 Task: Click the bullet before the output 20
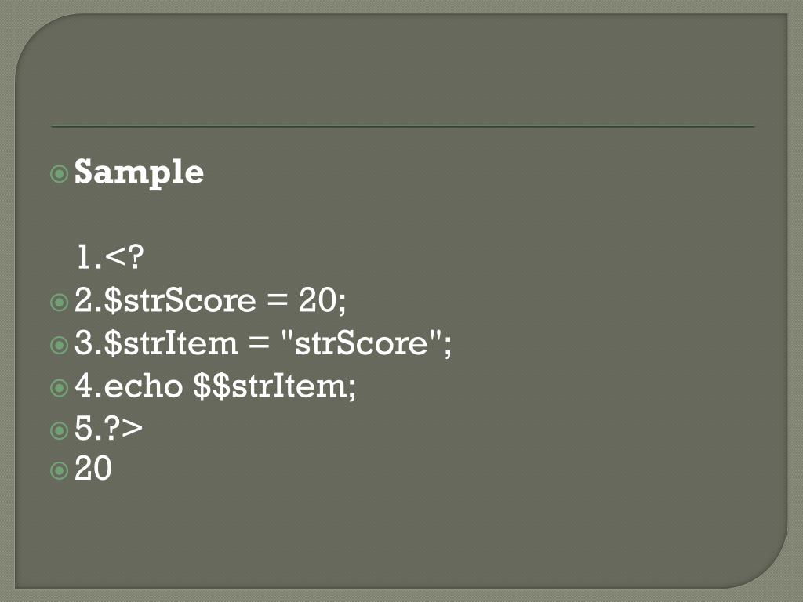(x=60, y=470)
